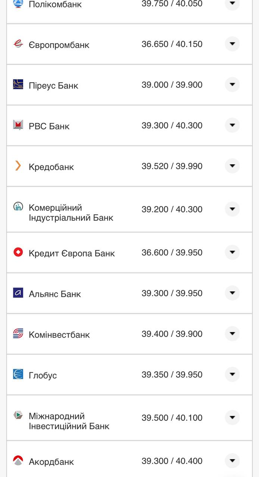Click the Акордбанк logo icon
The width and height of the screenshot is (259, 477).
click(x=18, y=461)
